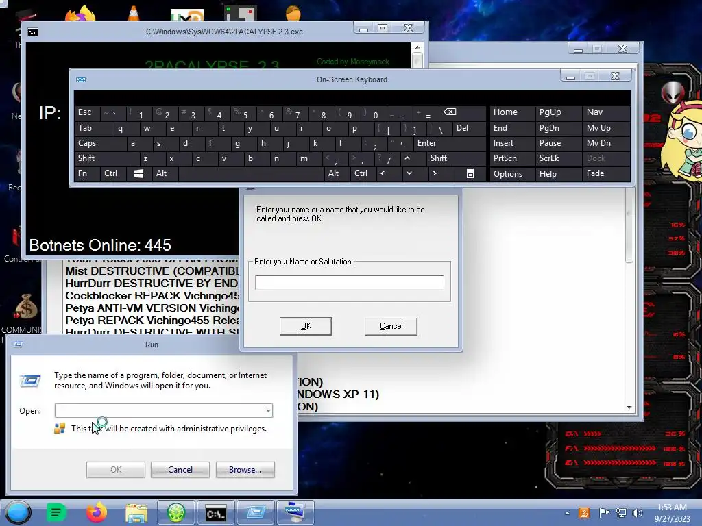Viewport: 702px width, 526px height.
Task: Toggle the left Shift key on keyboard
Action: pyautogui.click(x=106, y=158)
